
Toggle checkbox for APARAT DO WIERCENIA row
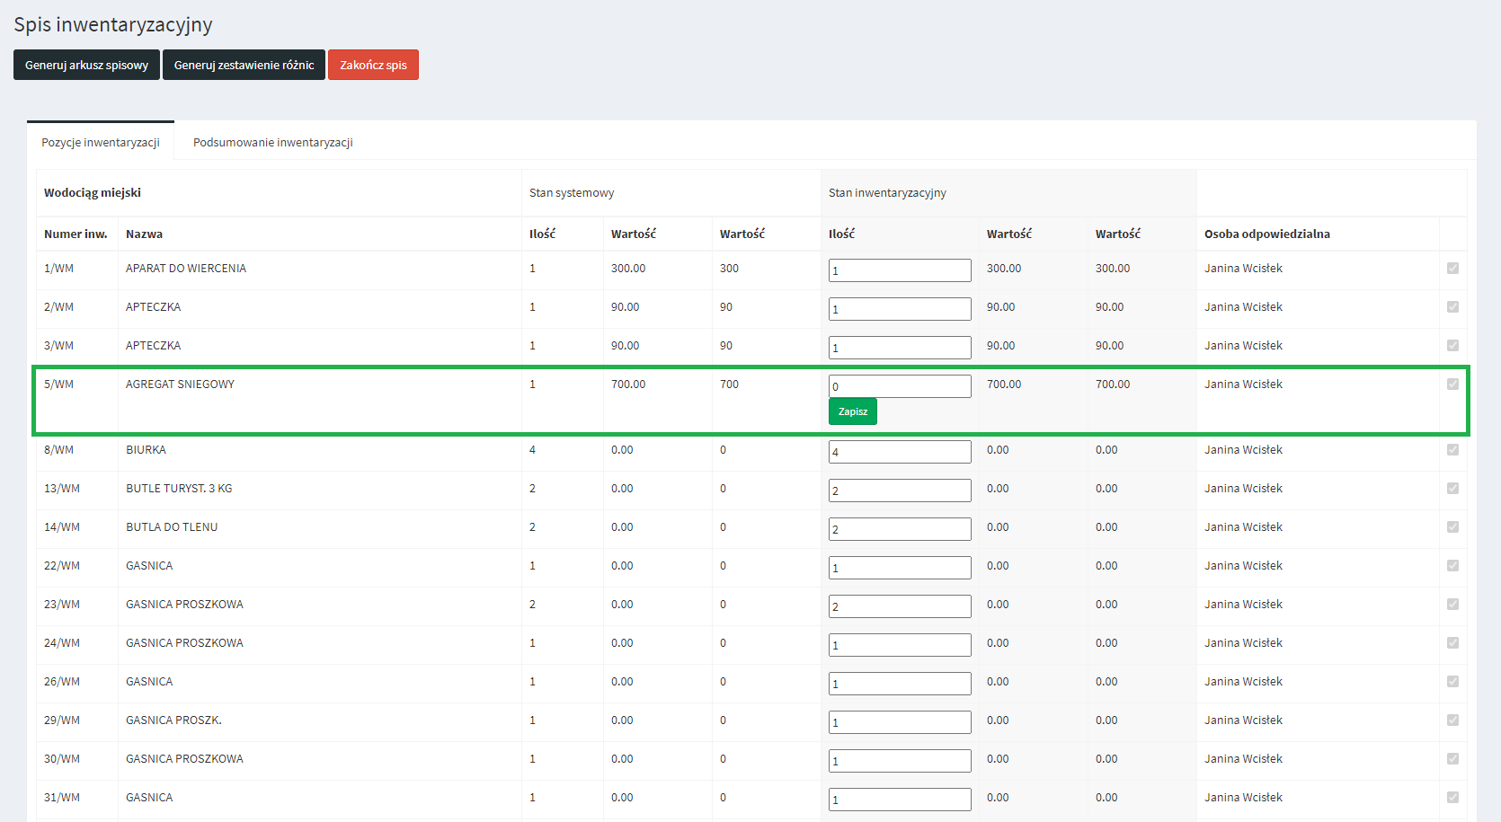[x=1452, y=269]
